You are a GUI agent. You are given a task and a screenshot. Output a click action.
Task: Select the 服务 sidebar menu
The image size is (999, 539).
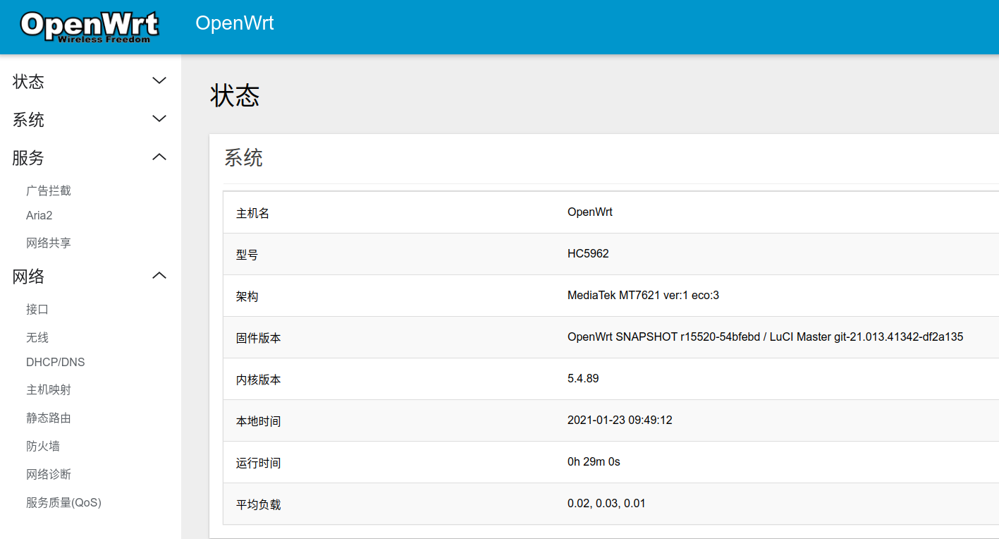[x=28, y=158]
